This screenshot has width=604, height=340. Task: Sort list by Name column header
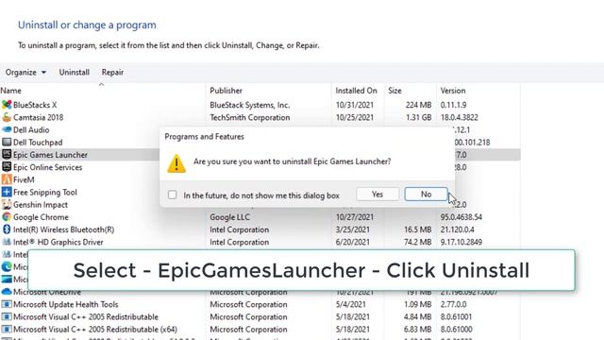click(10, 91)
